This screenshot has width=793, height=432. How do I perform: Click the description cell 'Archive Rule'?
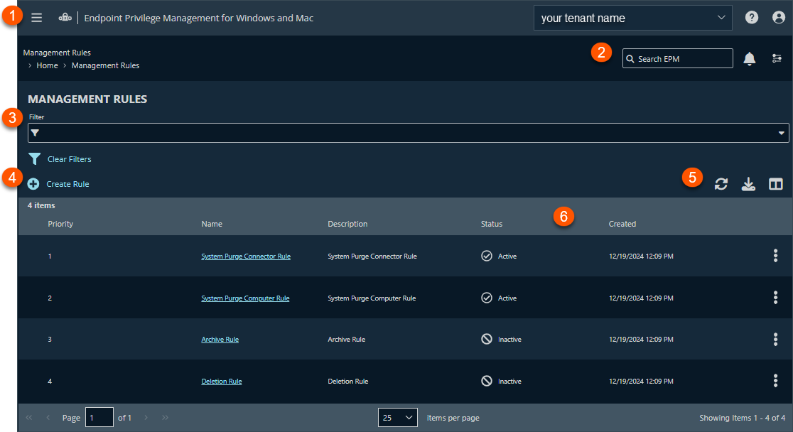(347, 340)
